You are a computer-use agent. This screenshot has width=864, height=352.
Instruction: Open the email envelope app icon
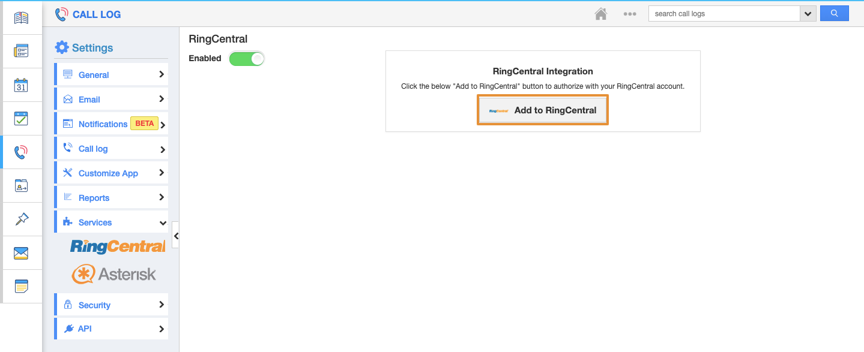click(x=21, y=253)
